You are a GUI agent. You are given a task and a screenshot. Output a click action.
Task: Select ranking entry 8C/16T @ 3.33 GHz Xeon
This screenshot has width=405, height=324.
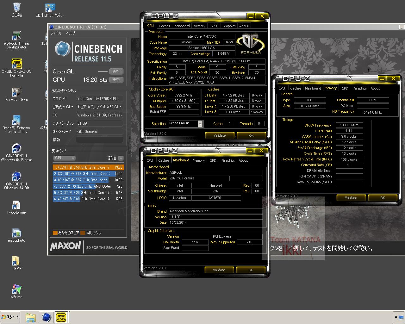88,173
